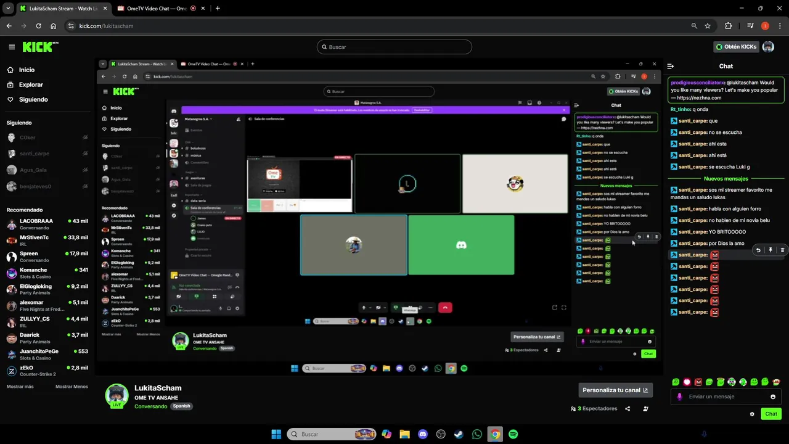789x444 pixels.
Task: Go to browser home page
Action: 54,26
